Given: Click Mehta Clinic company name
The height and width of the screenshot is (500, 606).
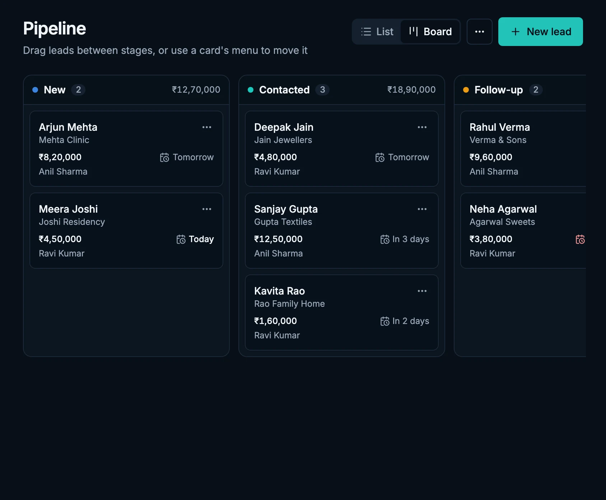Looking at the screenshot, I should point(64,140).
